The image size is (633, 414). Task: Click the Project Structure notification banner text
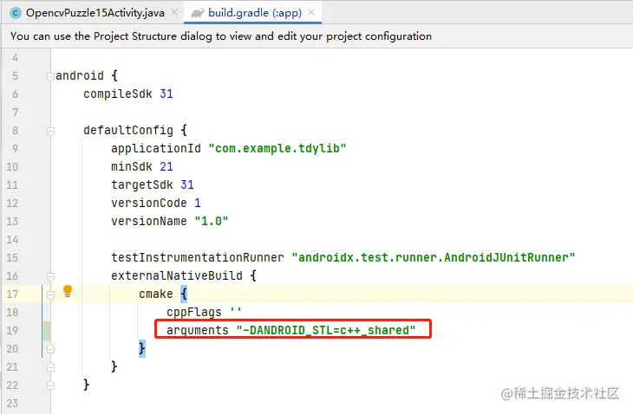[x=221, y=36]
